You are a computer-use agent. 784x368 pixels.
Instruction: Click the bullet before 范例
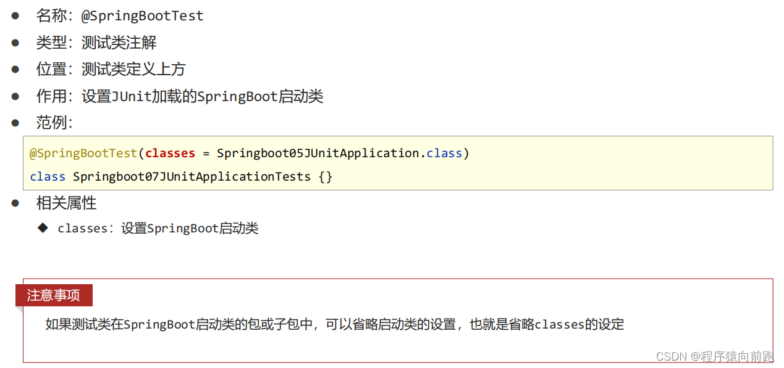point(15,123)
